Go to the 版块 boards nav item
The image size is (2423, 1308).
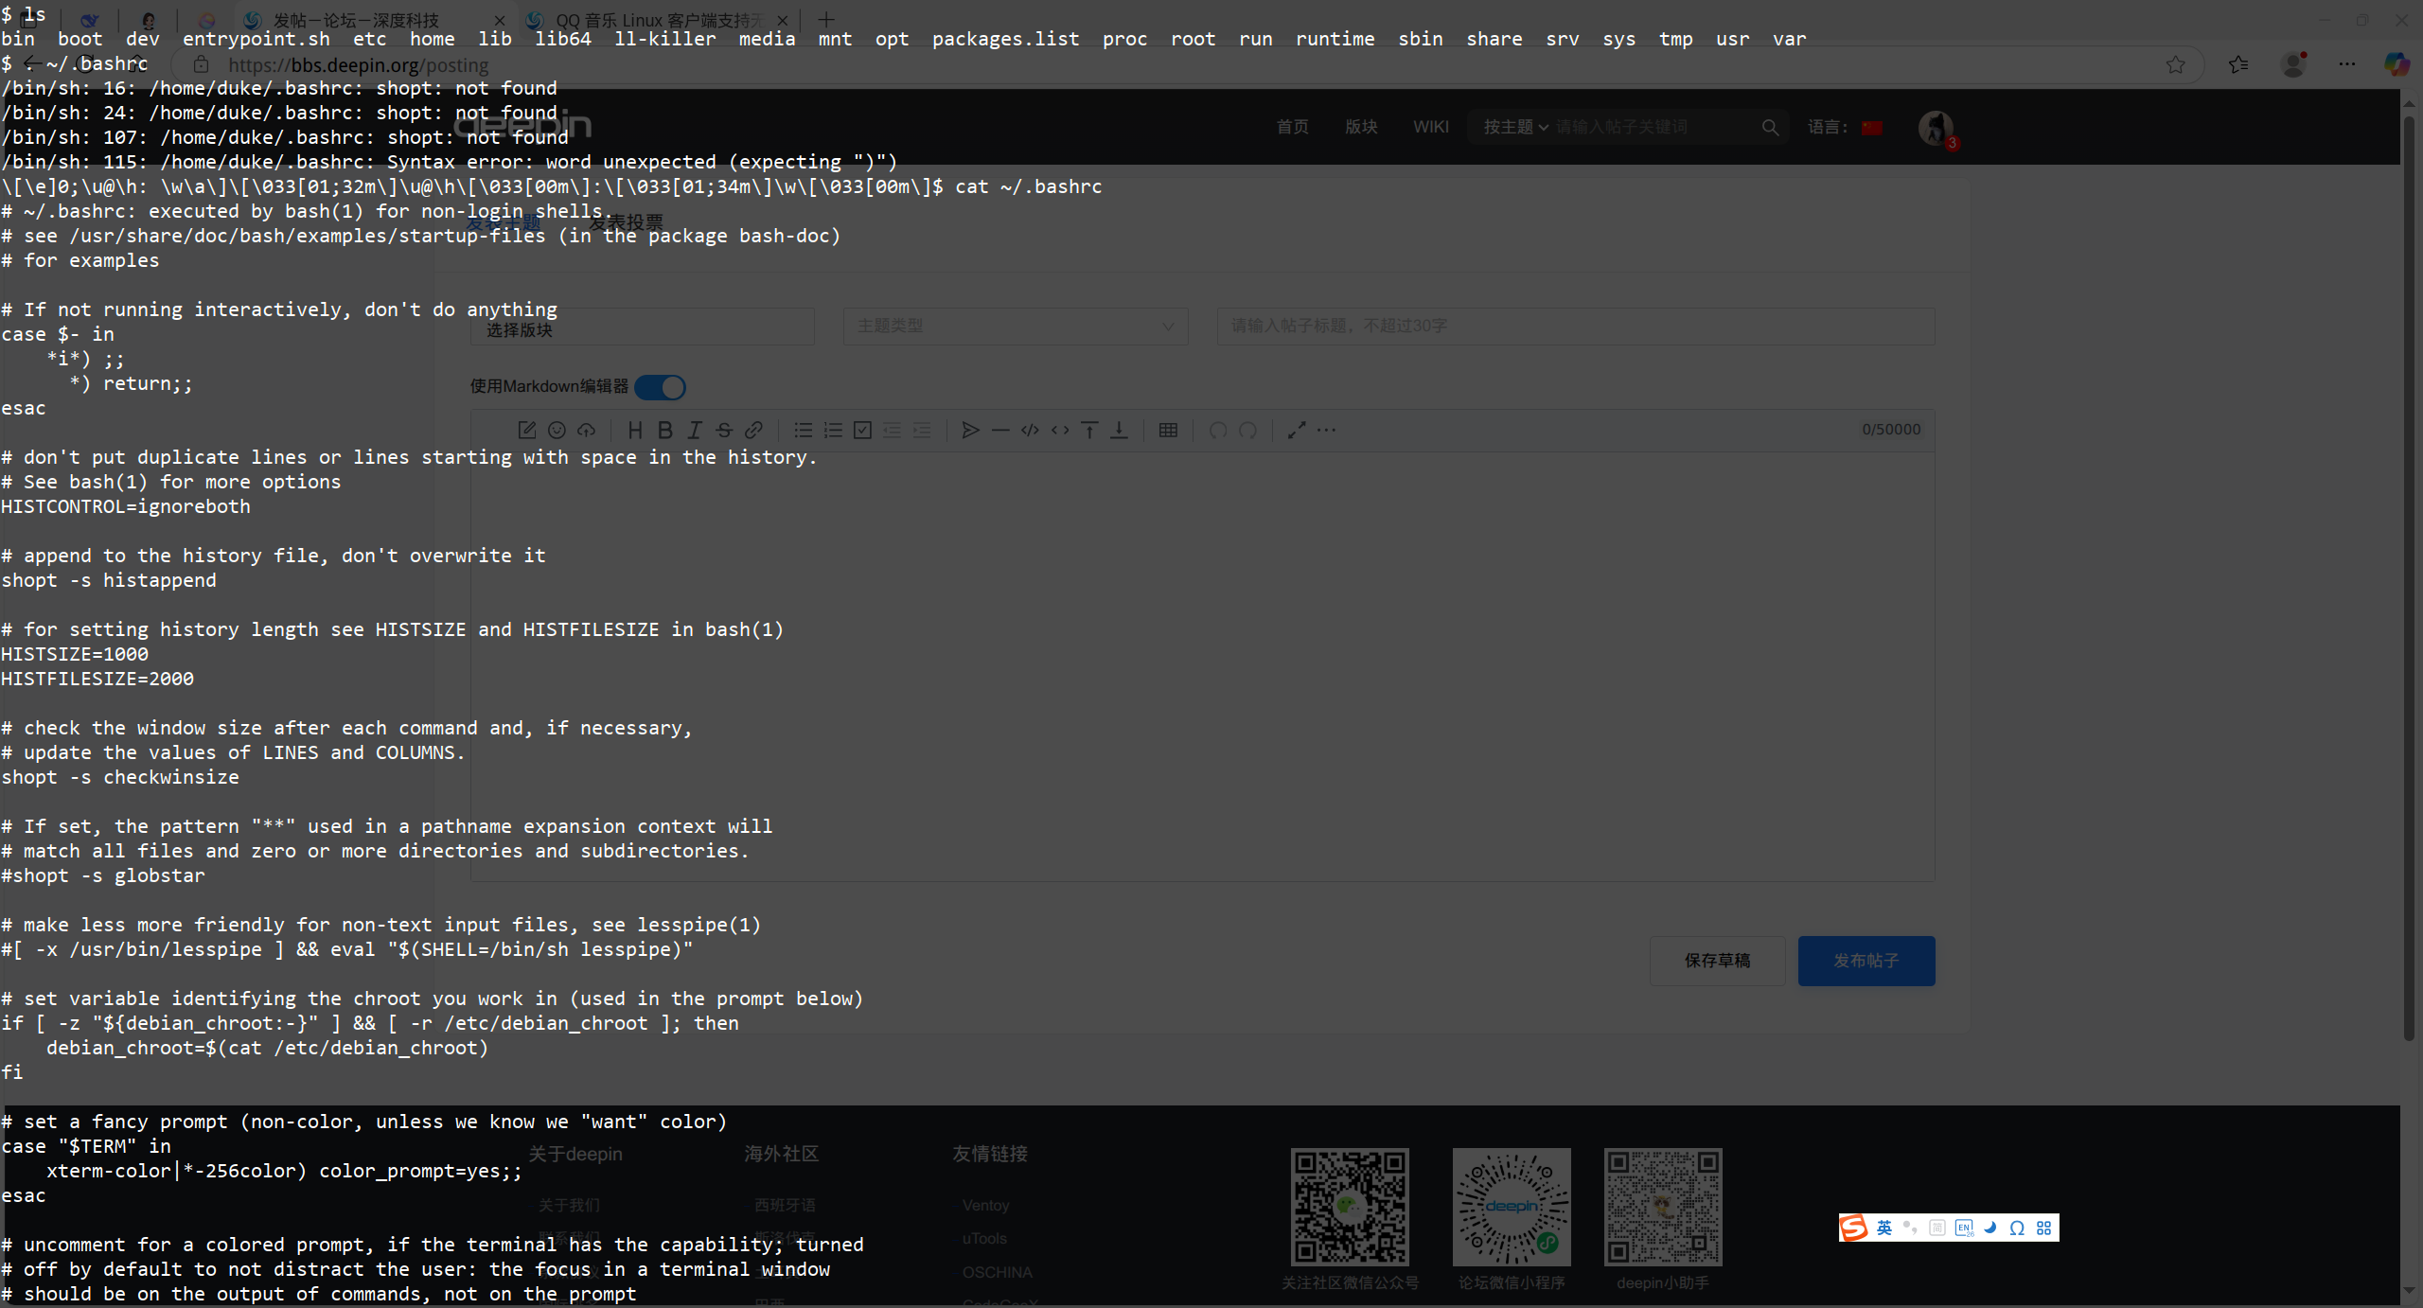point(1361,127)
